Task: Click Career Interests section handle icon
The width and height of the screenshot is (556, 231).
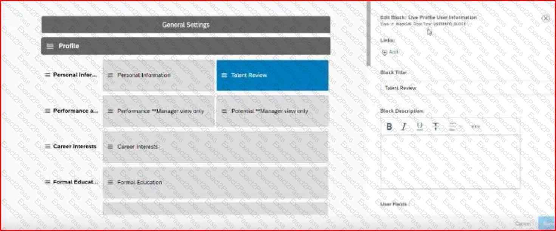Action: (48, 147)
